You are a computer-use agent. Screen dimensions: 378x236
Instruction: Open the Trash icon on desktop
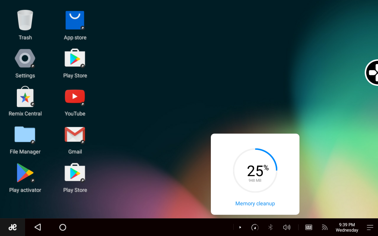click(x=25, y=21)
